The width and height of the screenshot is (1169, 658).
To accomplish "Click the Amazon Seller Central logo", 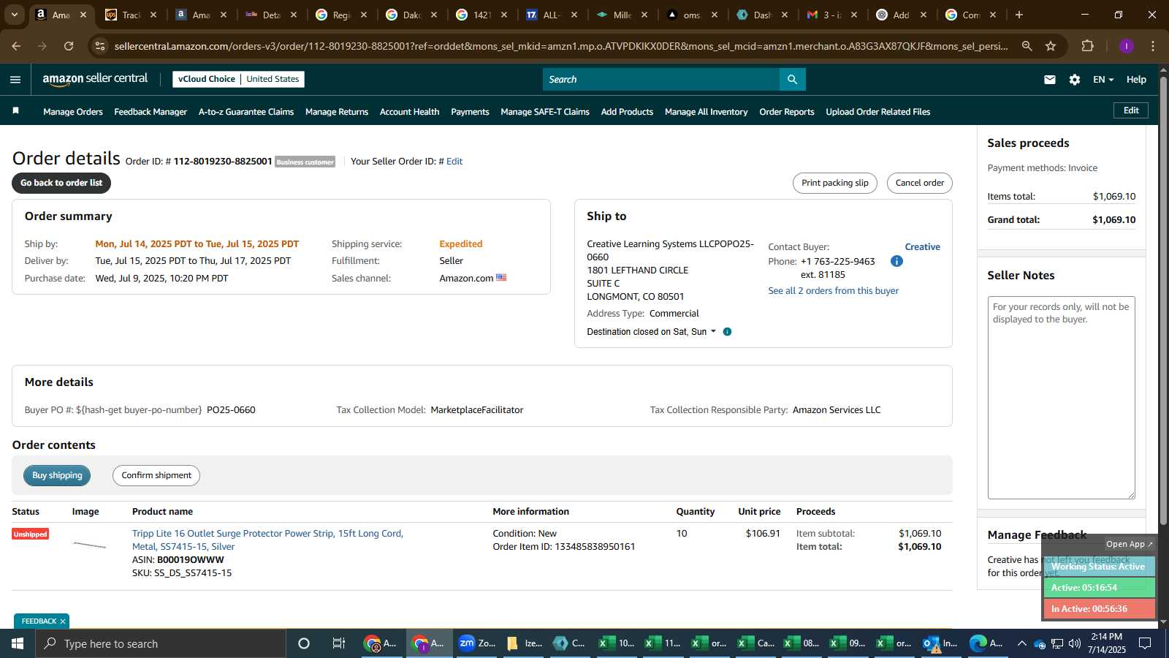I will pyautogui.click(x=95, y=79).
